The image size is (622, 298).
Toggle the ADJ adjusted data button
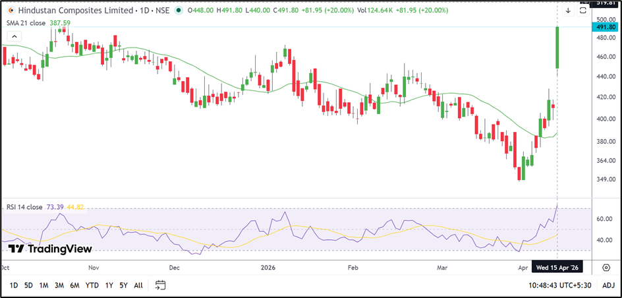pyautogui.click(x=608, y=285)
